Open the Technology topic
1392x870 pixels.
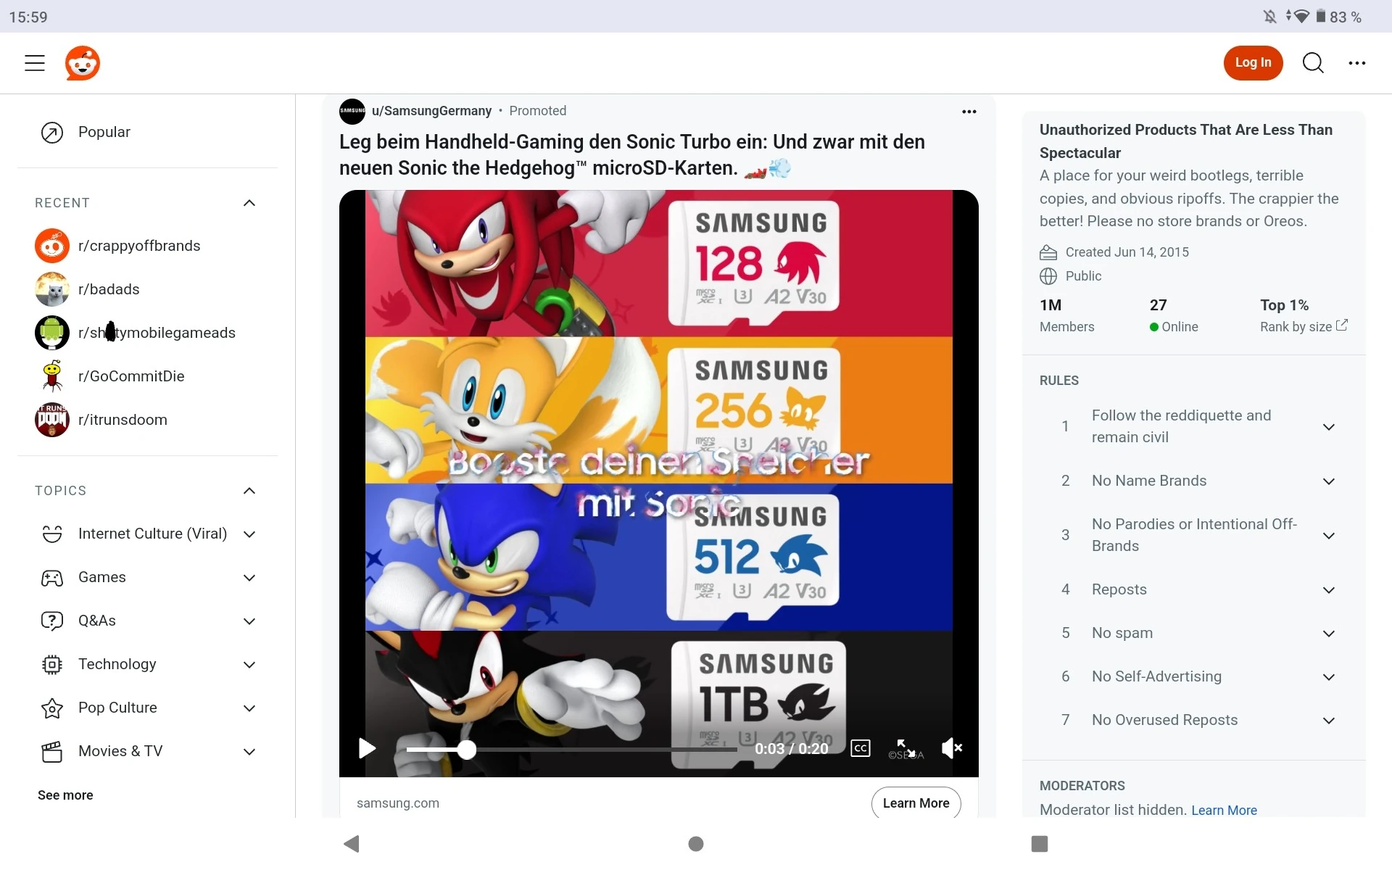117,664
